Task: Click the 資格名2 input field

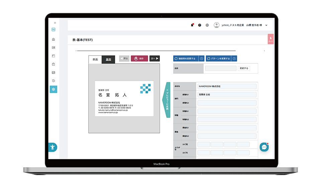Action: pyautogui.click(x=227, y=136)
